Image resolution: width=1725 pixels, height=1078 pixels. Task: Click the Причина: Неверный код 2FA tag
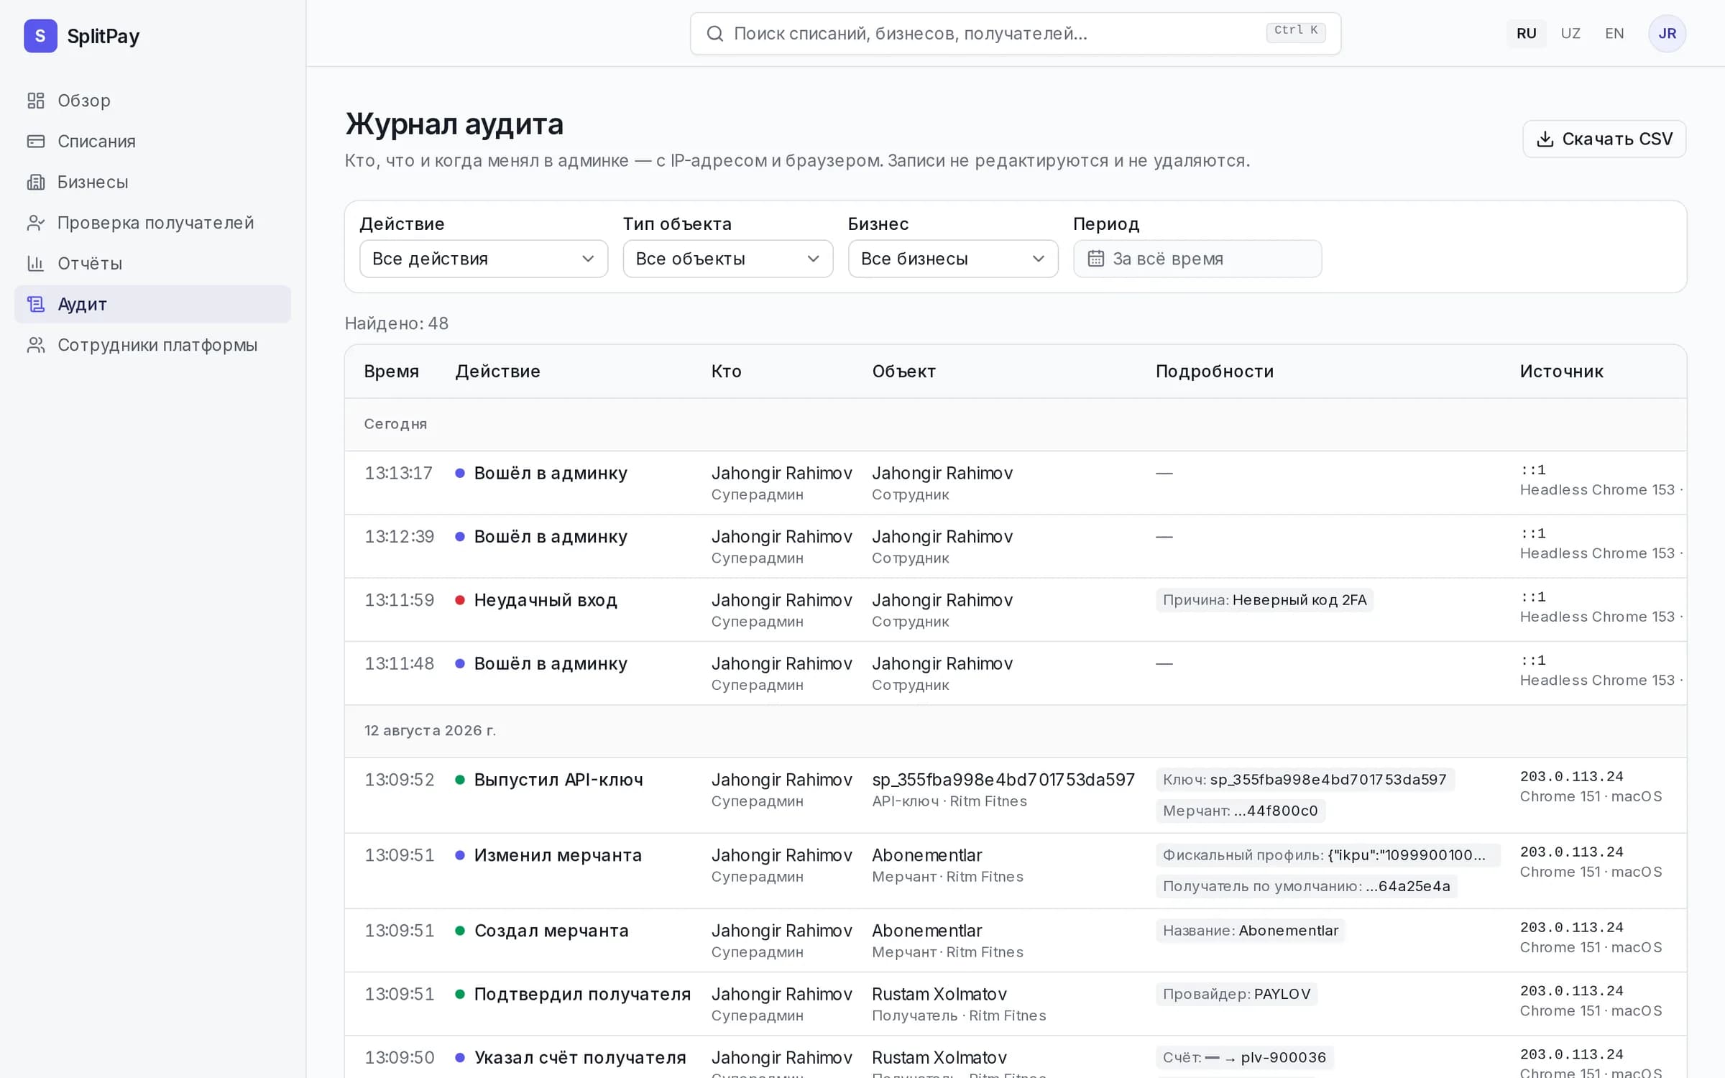tap(1264, 600)
